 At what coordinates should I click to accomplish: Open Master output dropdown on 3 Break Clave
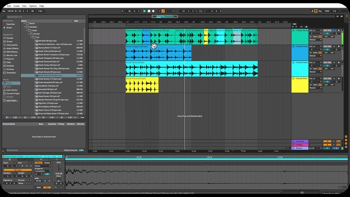click(316, 72)
